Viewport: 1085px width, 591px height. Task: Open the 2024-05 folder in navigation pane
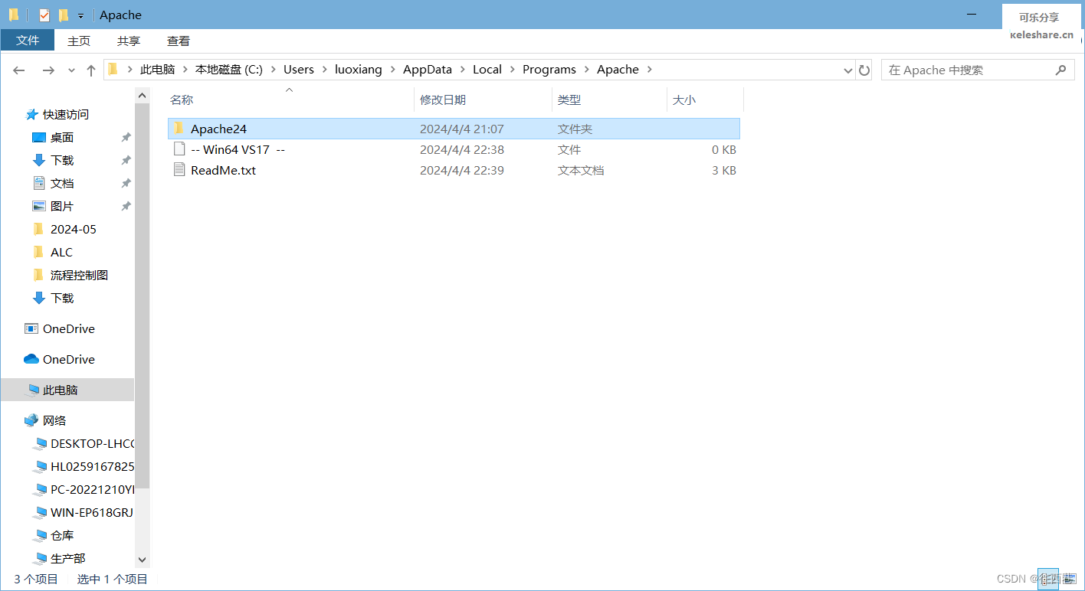click(x=74, y=229)
